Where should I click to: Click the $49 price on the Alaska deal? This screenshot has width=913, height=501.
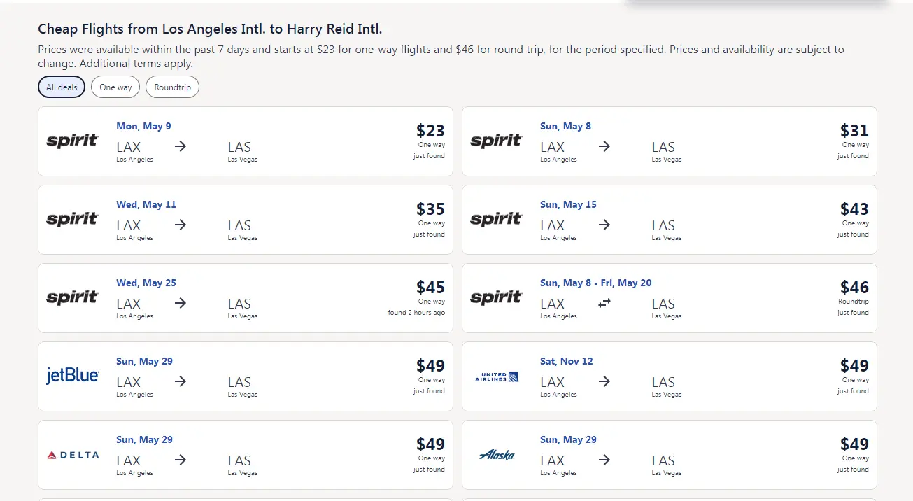pos(854,444)
